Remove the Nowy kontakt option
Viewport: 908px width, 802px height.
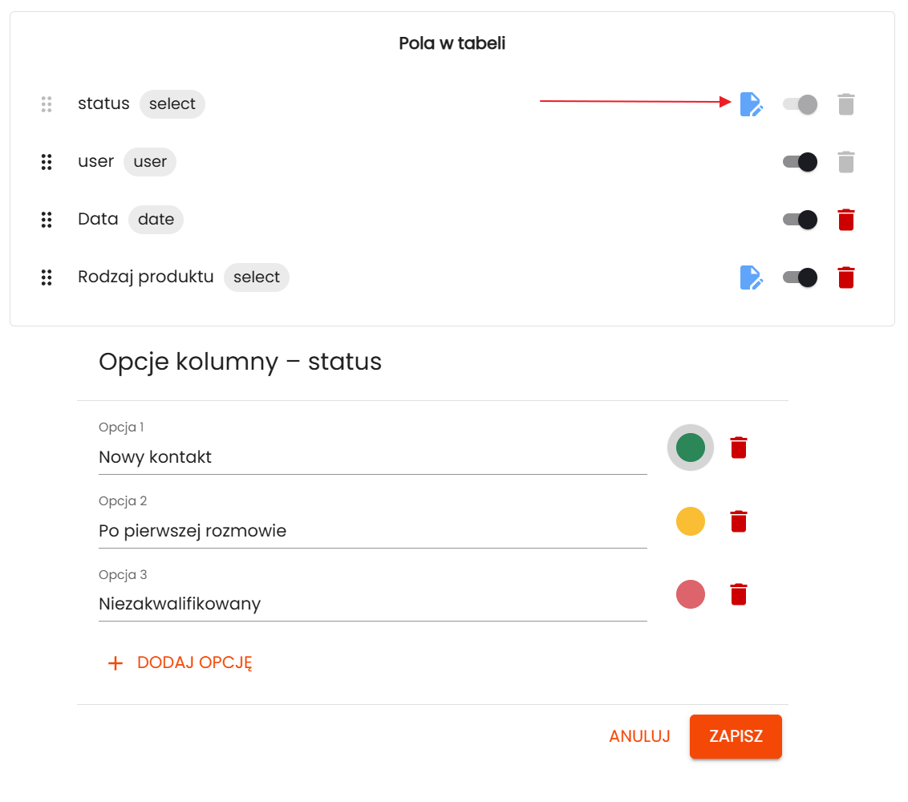pos(739,448)
